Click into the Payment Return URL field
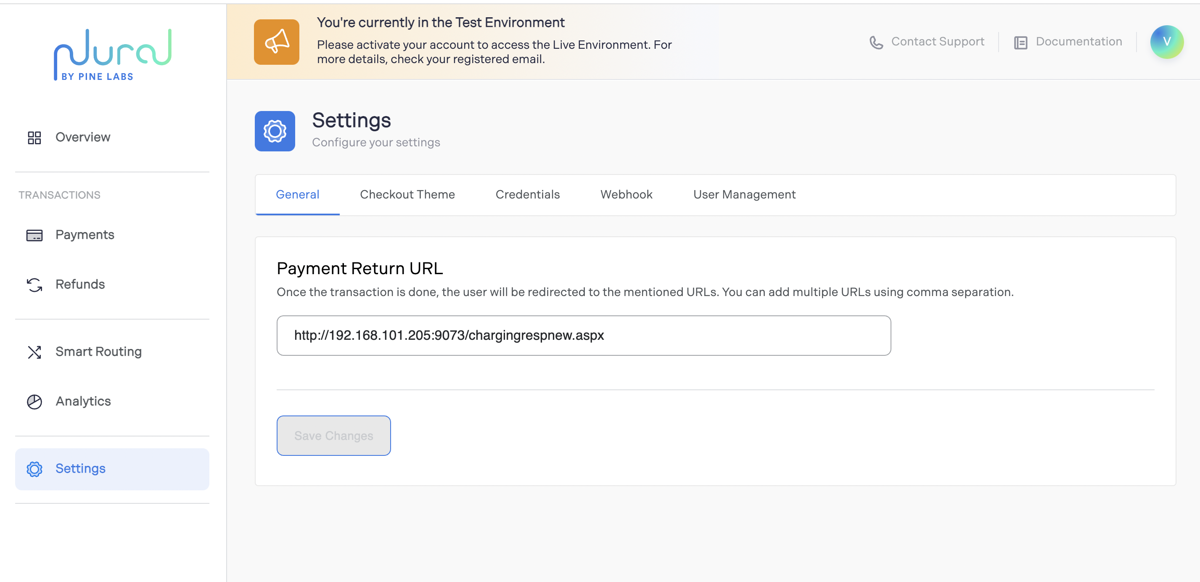 583,336
